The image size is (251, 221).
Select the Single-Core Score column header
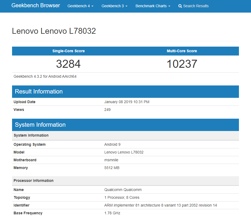69,51
